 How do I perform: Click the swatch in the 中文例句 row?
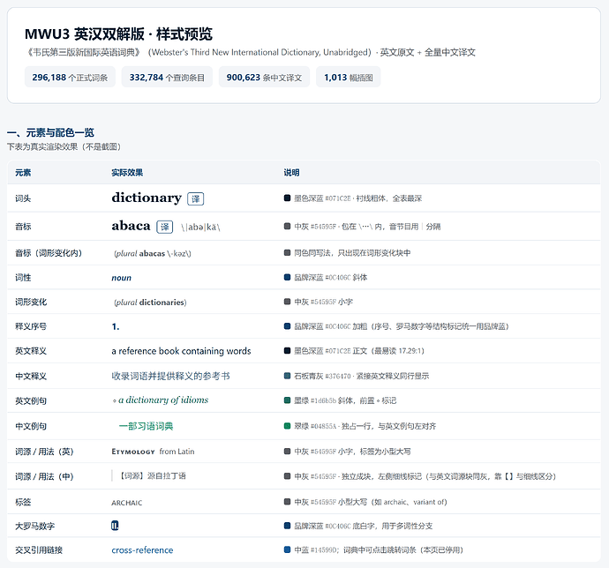tap(288, 426)
